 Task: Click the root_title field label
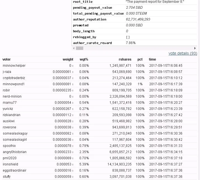point(83,2)
